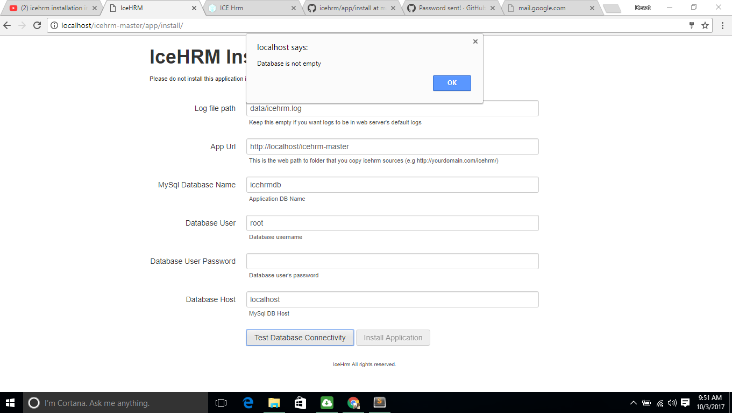Click the address bar URL text
Screen dimensions: 732x413
(122, 25)
